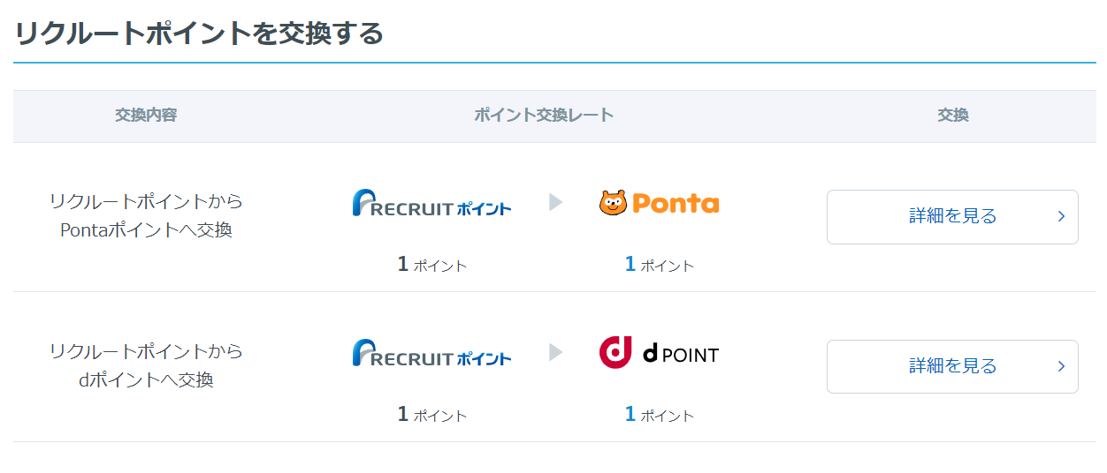Click the Ponta logo with the orange raccoon
This screenshot has width=1107, height=473.
[x=659, y=203]
